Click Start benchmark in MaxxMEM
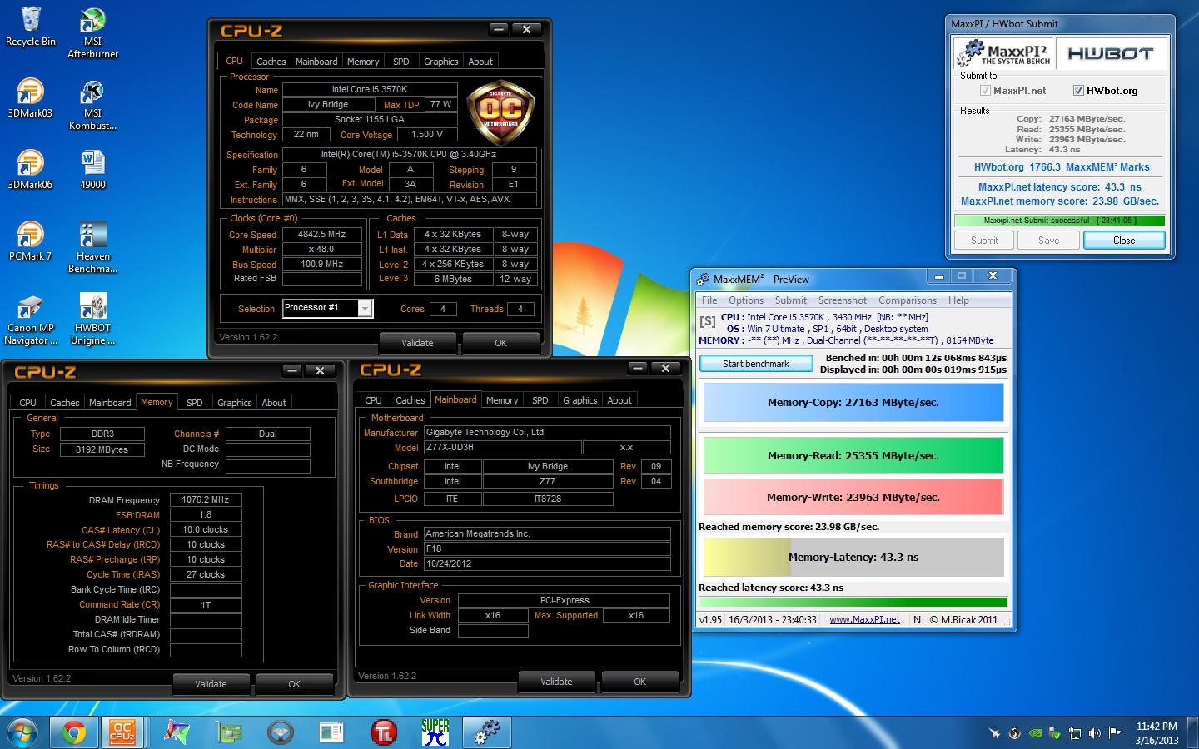Screen dimensions: 1199x749 (756, 364)
